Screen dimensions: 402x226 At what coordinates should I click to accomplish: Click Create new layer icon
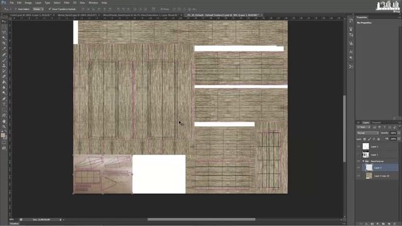click(389, 223)
